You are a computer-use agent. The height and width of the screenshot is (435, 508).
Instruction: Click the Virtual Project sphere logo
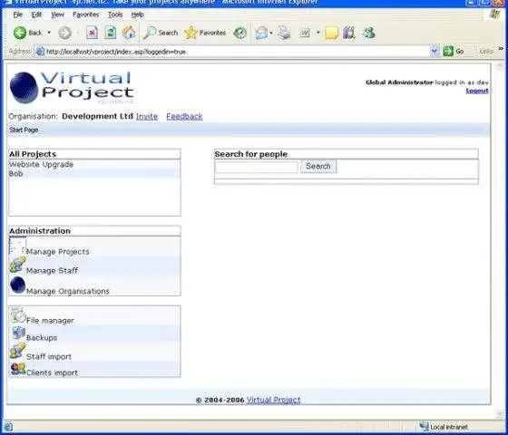point(24,88)
